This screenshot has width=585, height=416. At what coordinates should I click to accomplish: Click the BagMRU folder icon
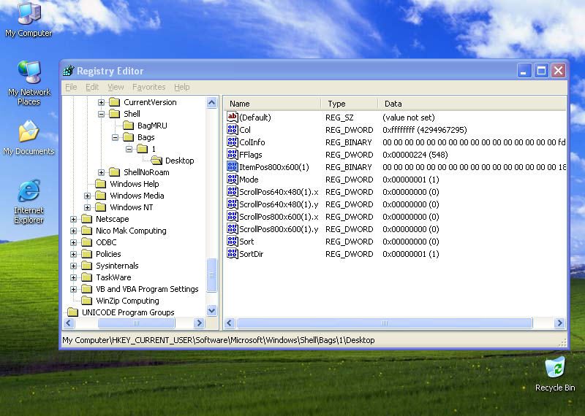129,126
